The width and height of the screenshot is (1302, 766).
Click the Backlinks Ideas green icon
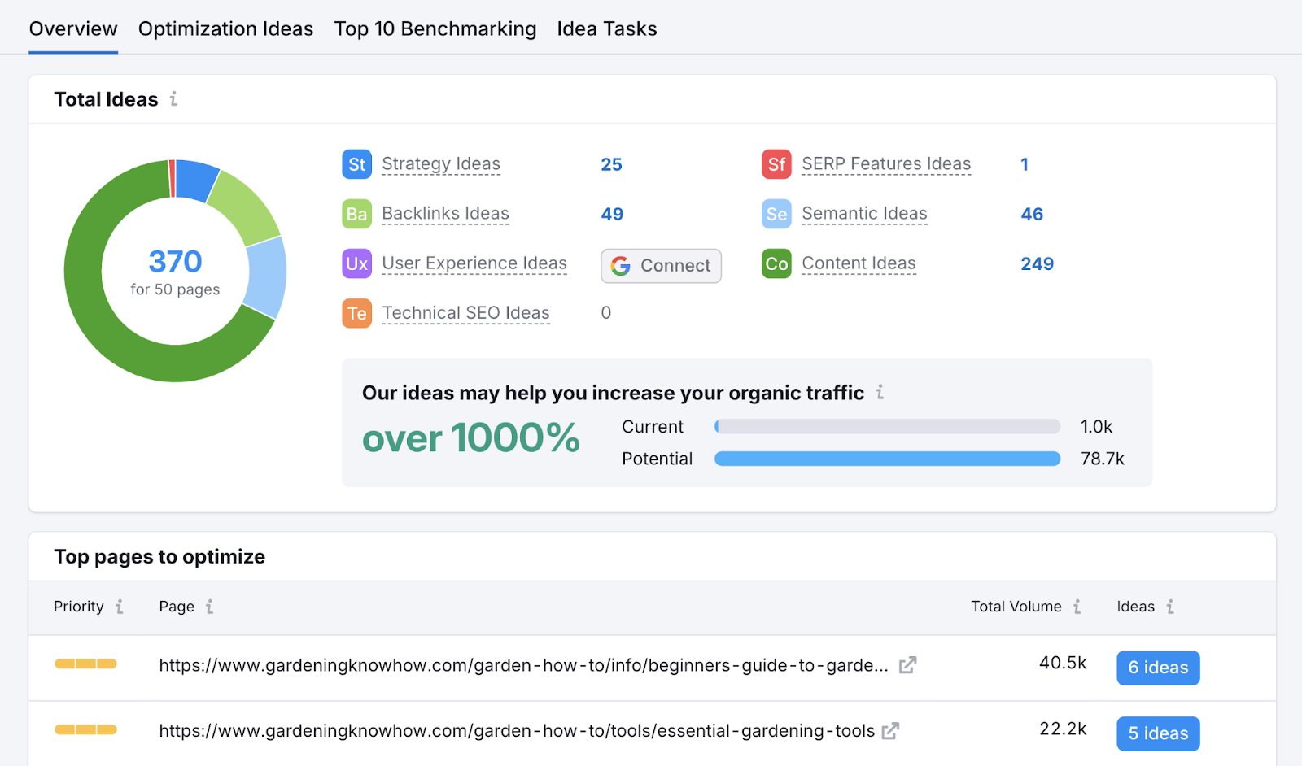pos(356,213)
